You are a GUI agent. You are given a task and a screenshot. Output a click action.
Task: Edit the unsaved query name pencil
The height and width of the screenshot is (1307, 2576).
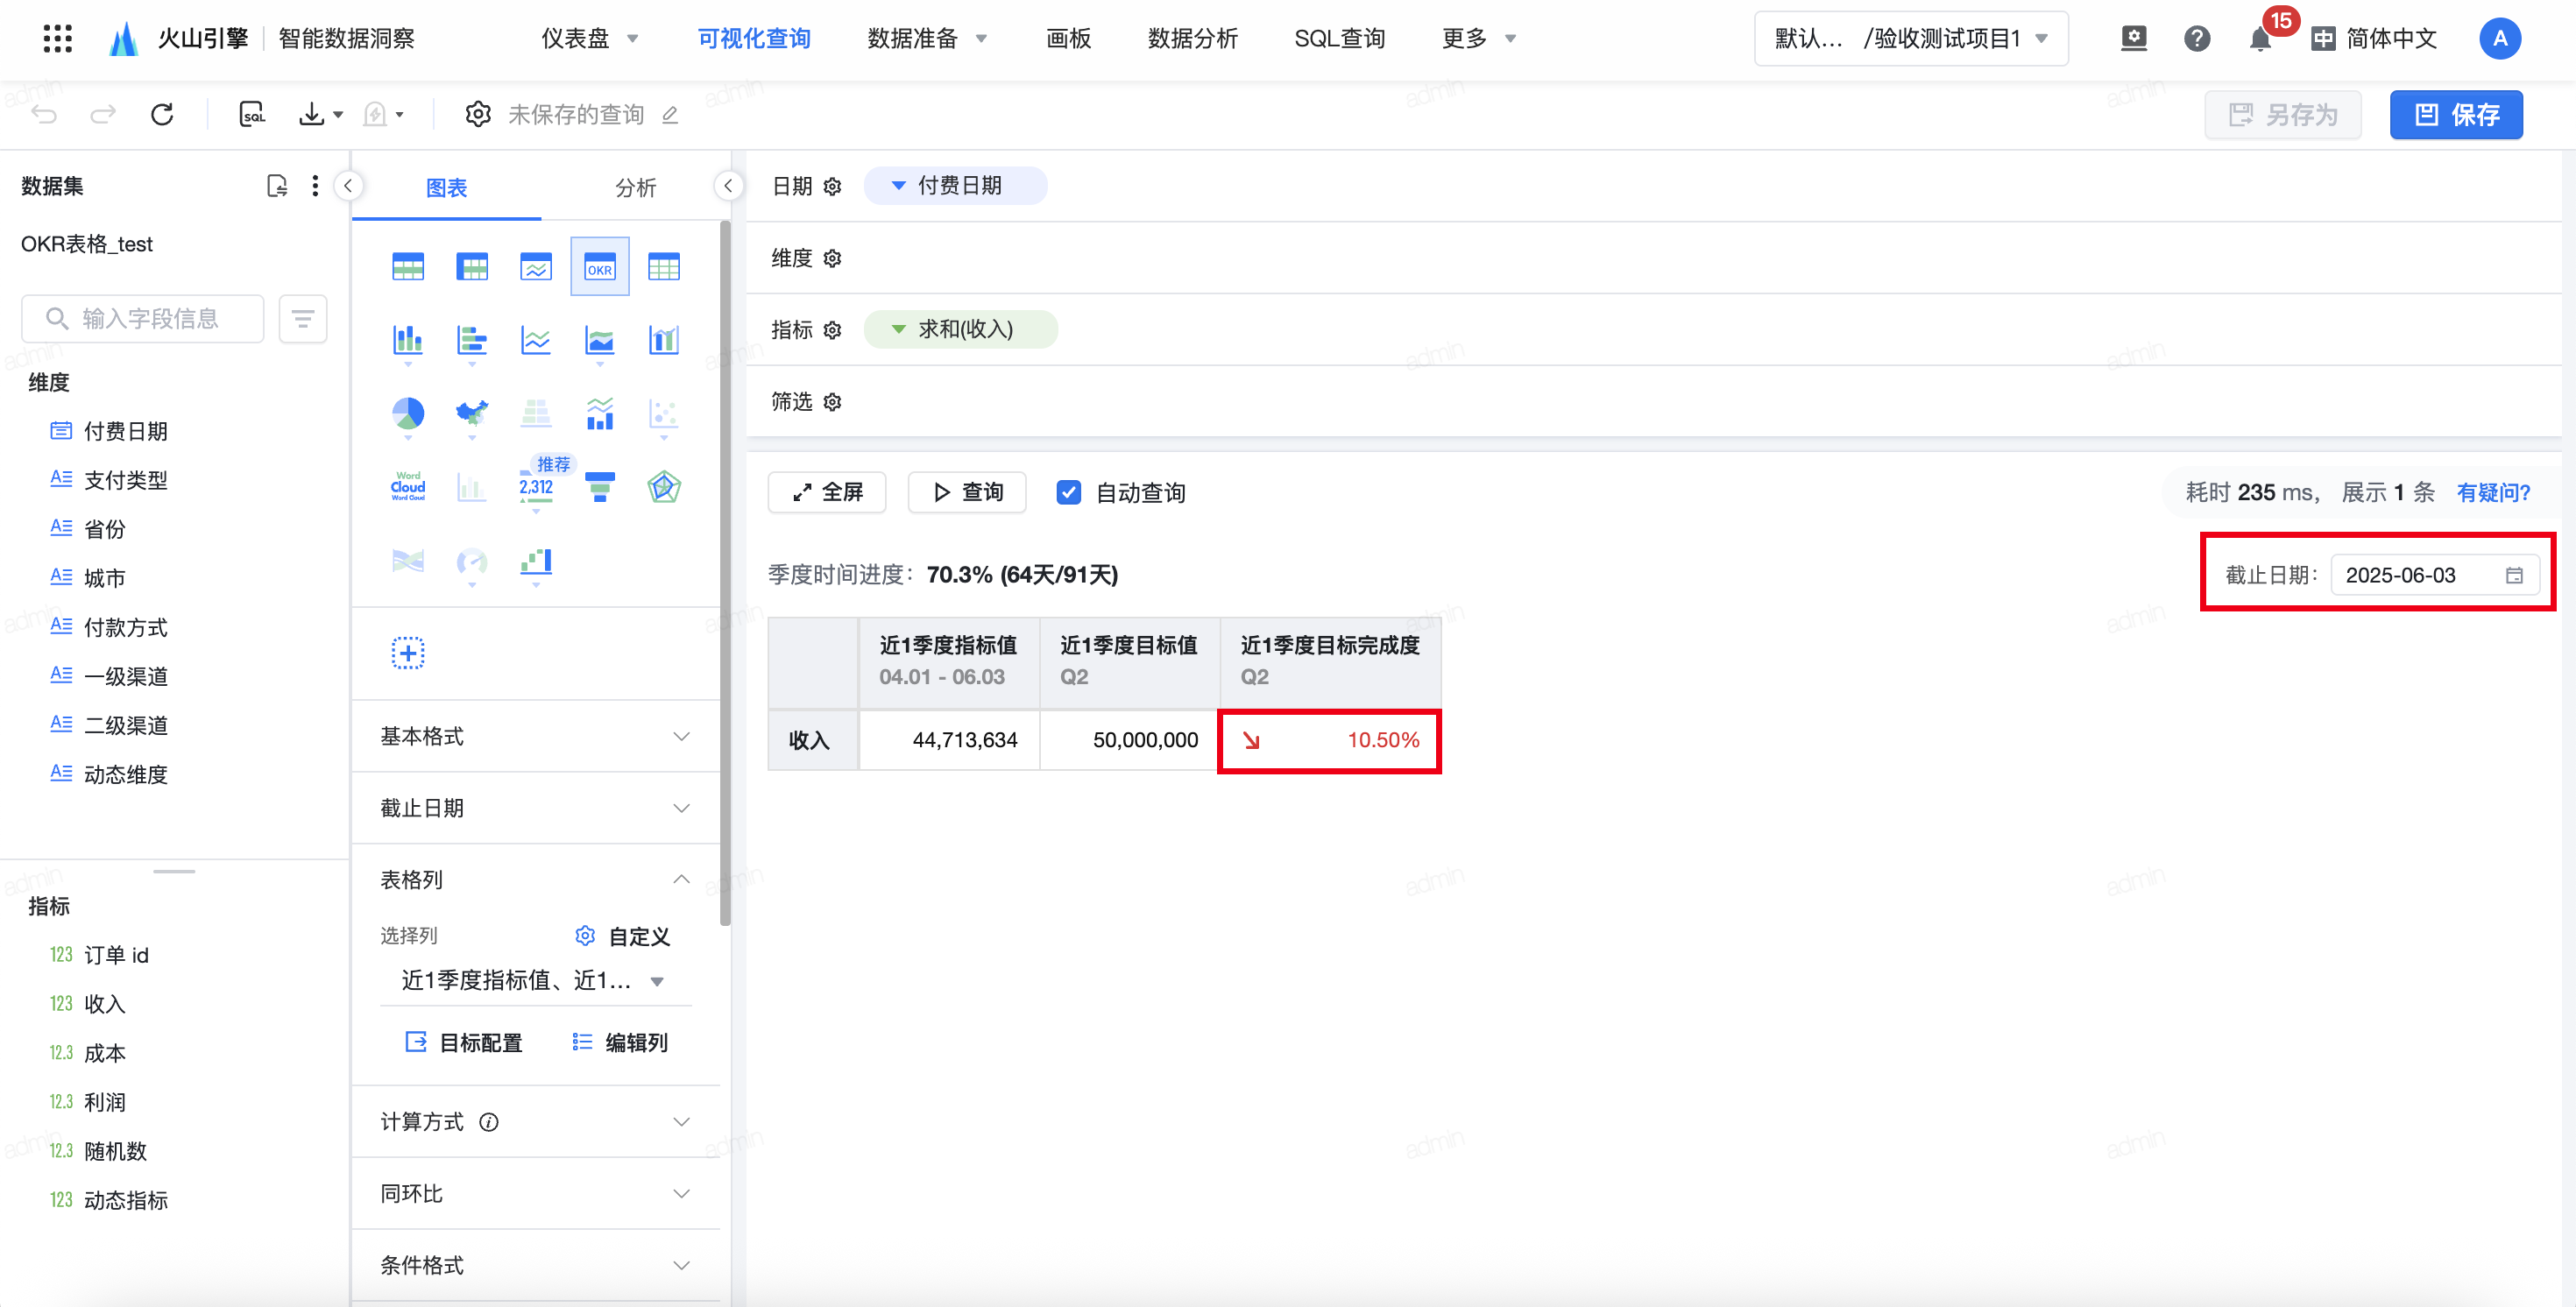point(670,115)
